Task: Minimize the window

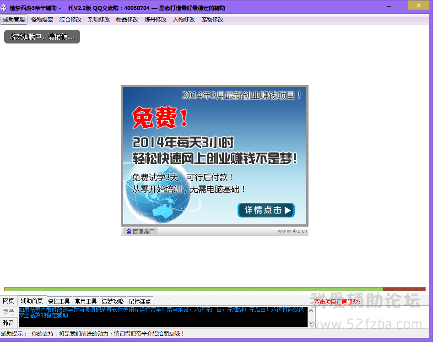Action: click(389, 6)
